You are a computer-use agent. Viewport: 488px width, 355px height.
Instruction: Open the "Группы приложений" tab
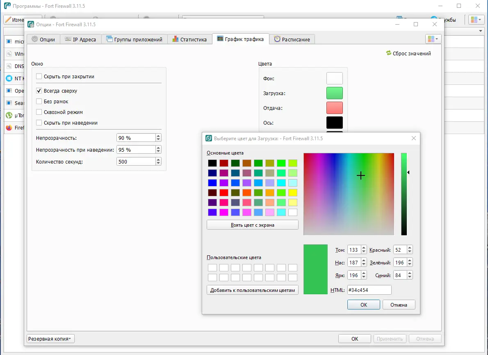tap(135, 39)
